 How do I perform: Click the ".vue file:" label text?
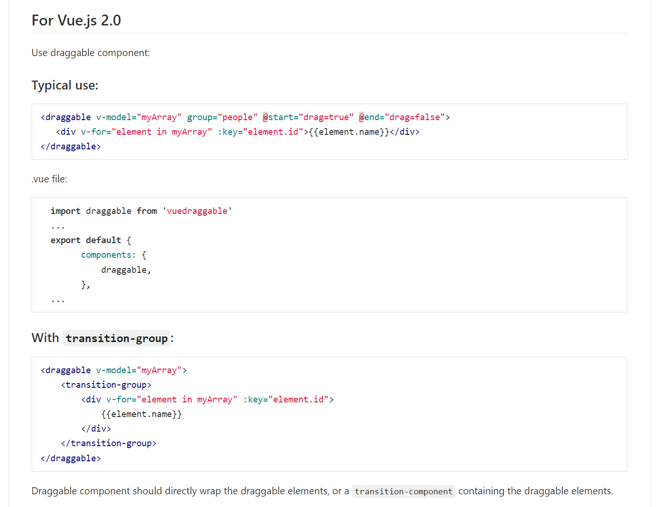tap(50, 179)
